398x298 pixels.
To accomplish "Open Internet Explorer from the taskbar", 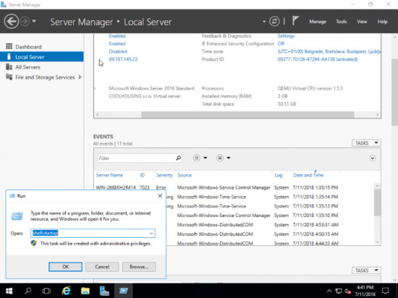I will pyautogui.click(x=66, y=291).
